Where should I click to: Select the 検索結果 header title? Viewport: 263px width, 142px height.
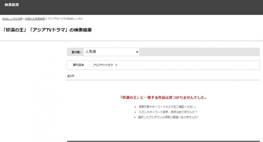12,5
